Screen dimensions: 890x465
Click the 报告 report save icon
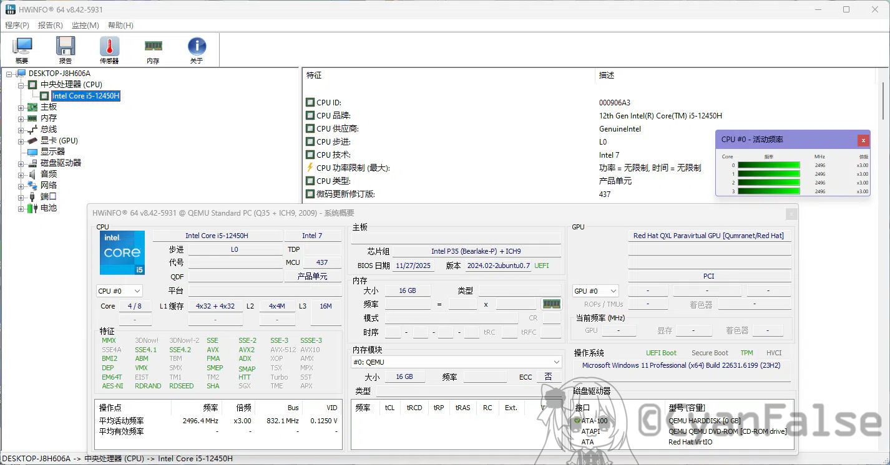(x=66, y=49)
